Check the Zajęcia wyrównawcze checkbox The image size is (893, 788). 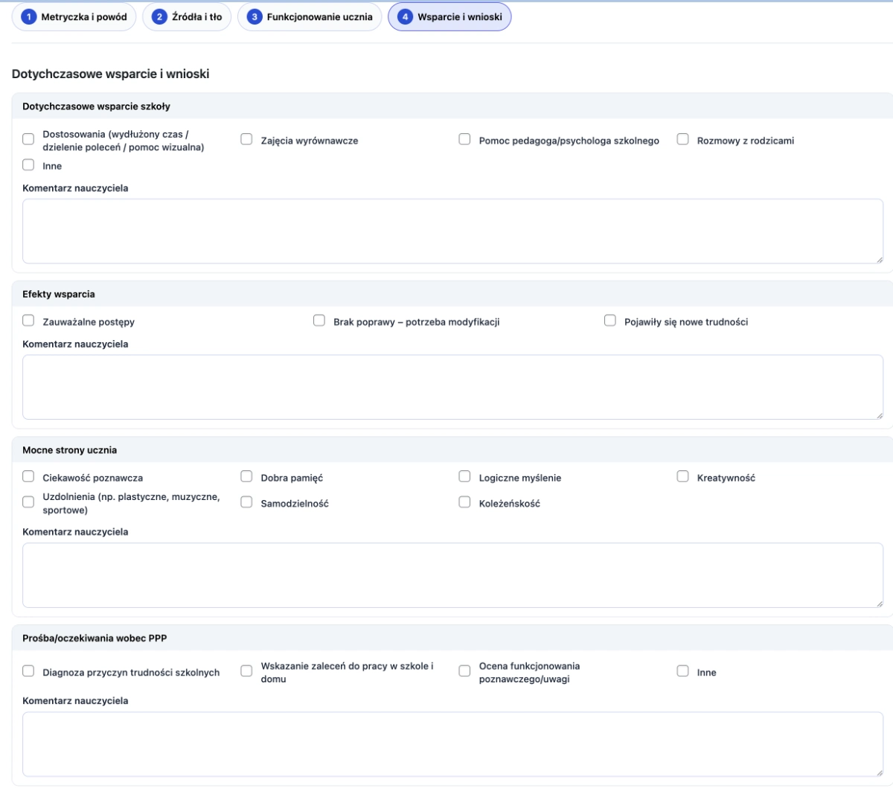(x=246, y=140)
